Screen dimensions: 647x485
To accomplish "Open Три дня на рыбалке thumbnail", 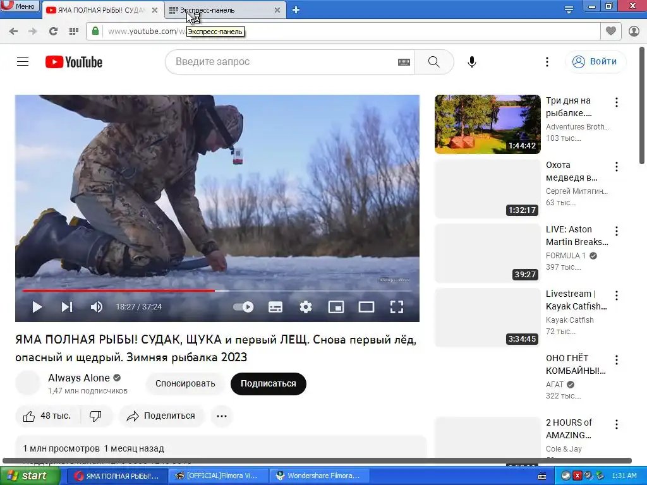I will pyautogui.click(x=487, y=124).
